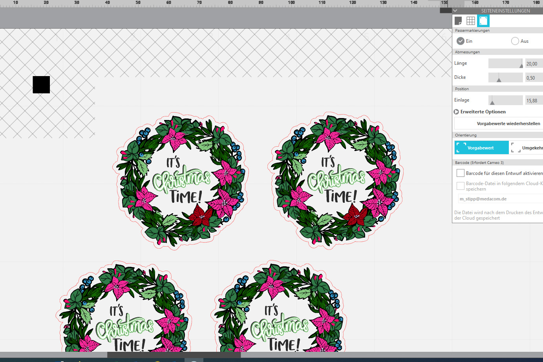Open the grid settings tab icon

471,21
